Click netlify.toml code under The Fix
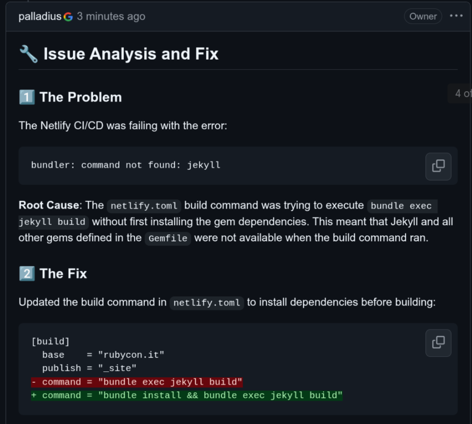Image resolution: width=472 pixels, height=424 pixels. coord(207,303)
